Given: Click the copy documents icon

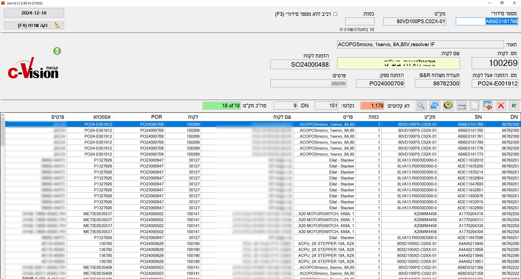Looking at the screenshot, I should [475, 106].
